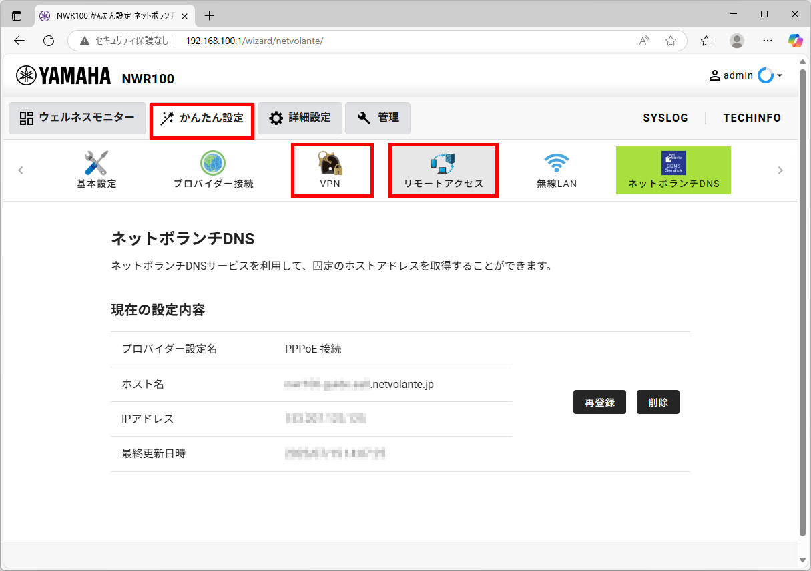Select the 無線LAN wireless icon
Screen dimensions: 811x571
click(557, 169)
